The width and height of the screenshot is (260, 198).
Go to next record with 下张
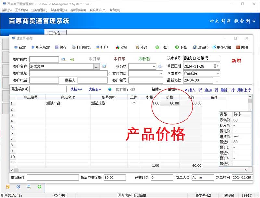181,47
